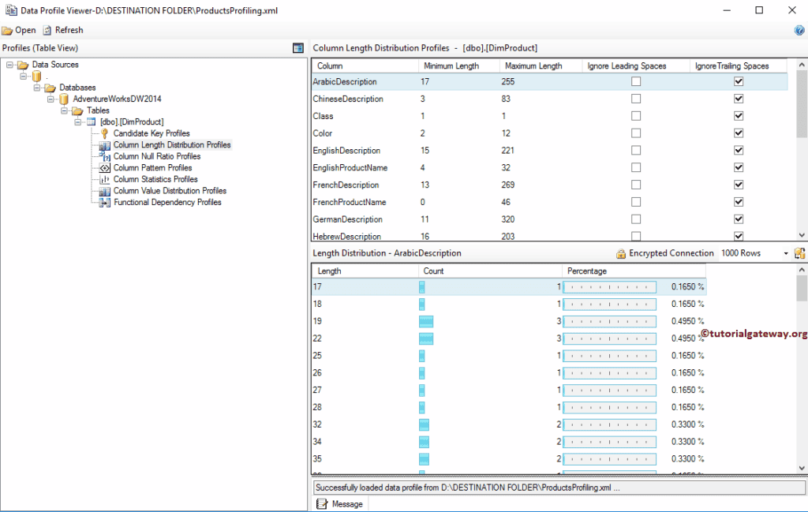Uncheck Ignore Trailing Spaces for ArabicDescription
Image resolution: width=808 pixels, height=512 pixels.
(738, 81)
